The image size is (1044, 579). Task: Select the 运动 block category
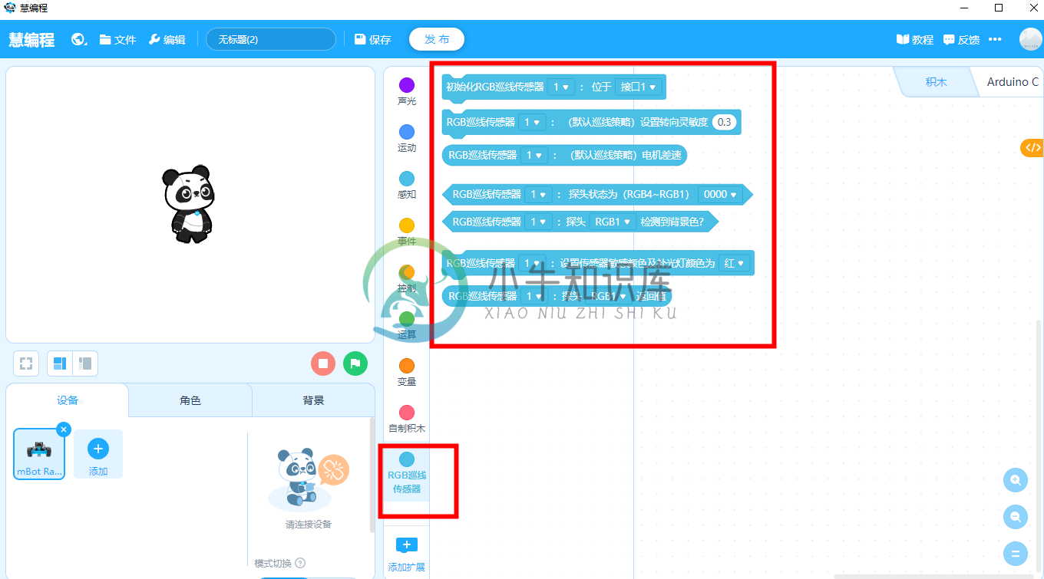coord(407,138)
